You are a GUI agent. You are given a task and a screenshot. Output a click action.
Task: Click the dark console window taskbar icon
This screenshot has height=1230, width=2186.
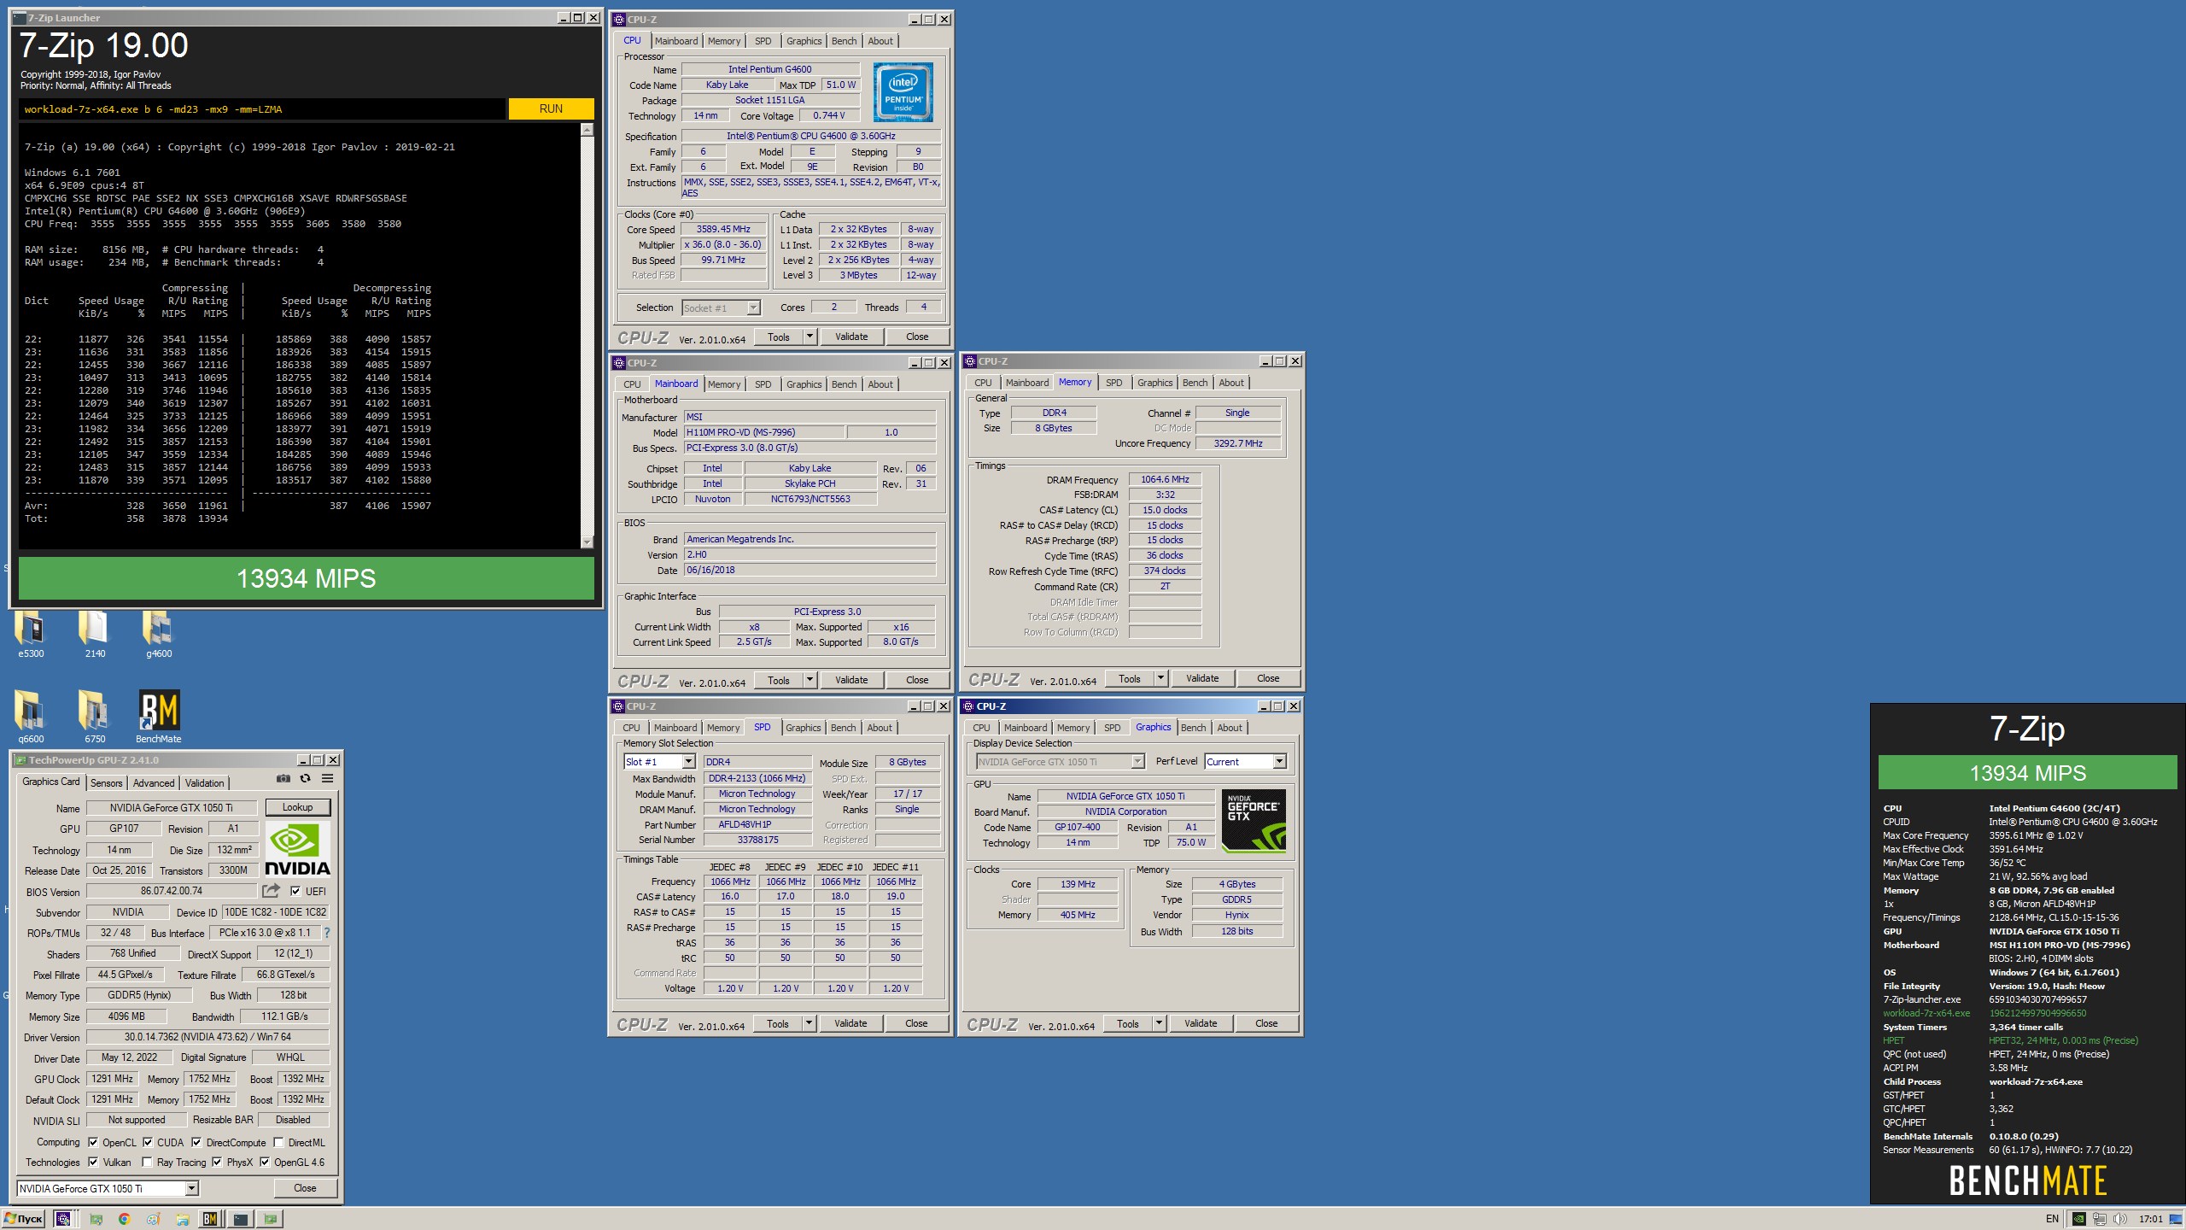click(x=241, y=1219)
